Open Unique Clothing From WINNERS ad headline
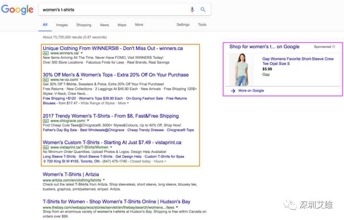This screenshot has width=344, height=220. pos(113,48)
